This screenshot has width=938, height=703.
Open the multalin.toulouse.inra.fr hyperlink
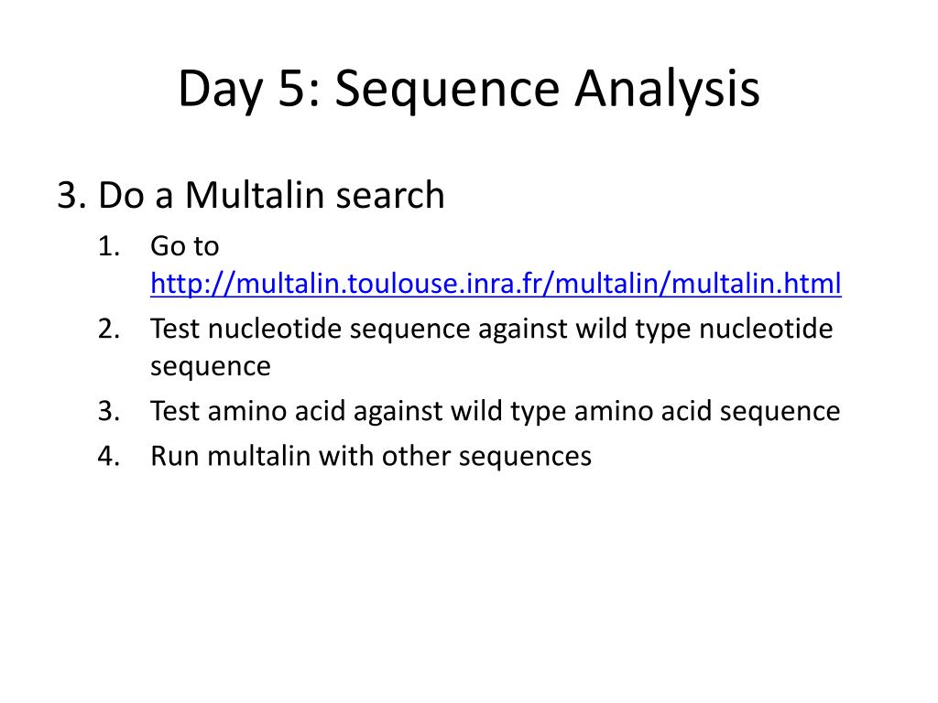click(496, 284)
